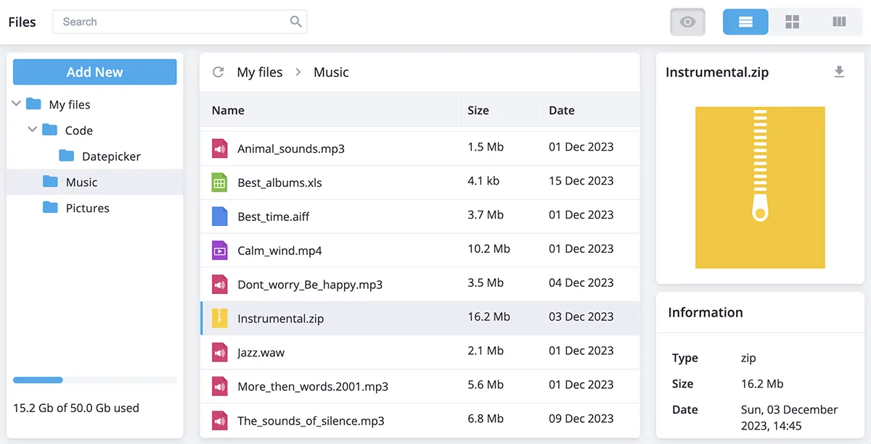Screen dimensions: 871x444
Task: Switch to list table view mode
Action: click(745, 22)
